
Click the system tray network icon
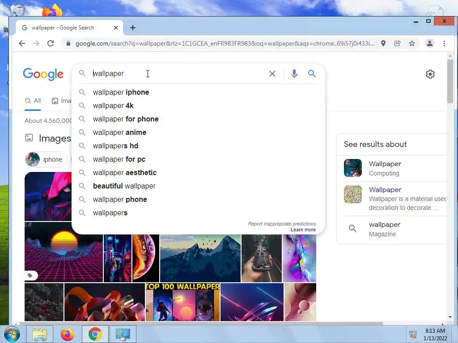pos(413,334)
